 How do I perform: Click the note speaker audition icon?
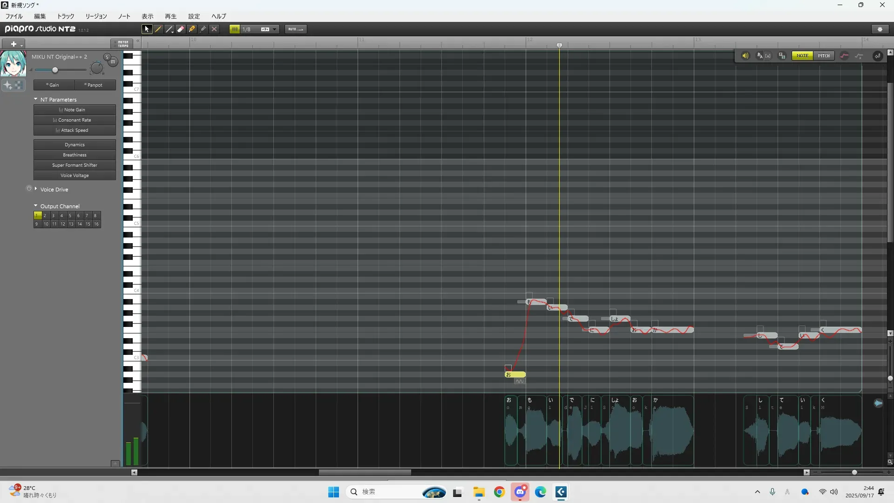point(745,56)
